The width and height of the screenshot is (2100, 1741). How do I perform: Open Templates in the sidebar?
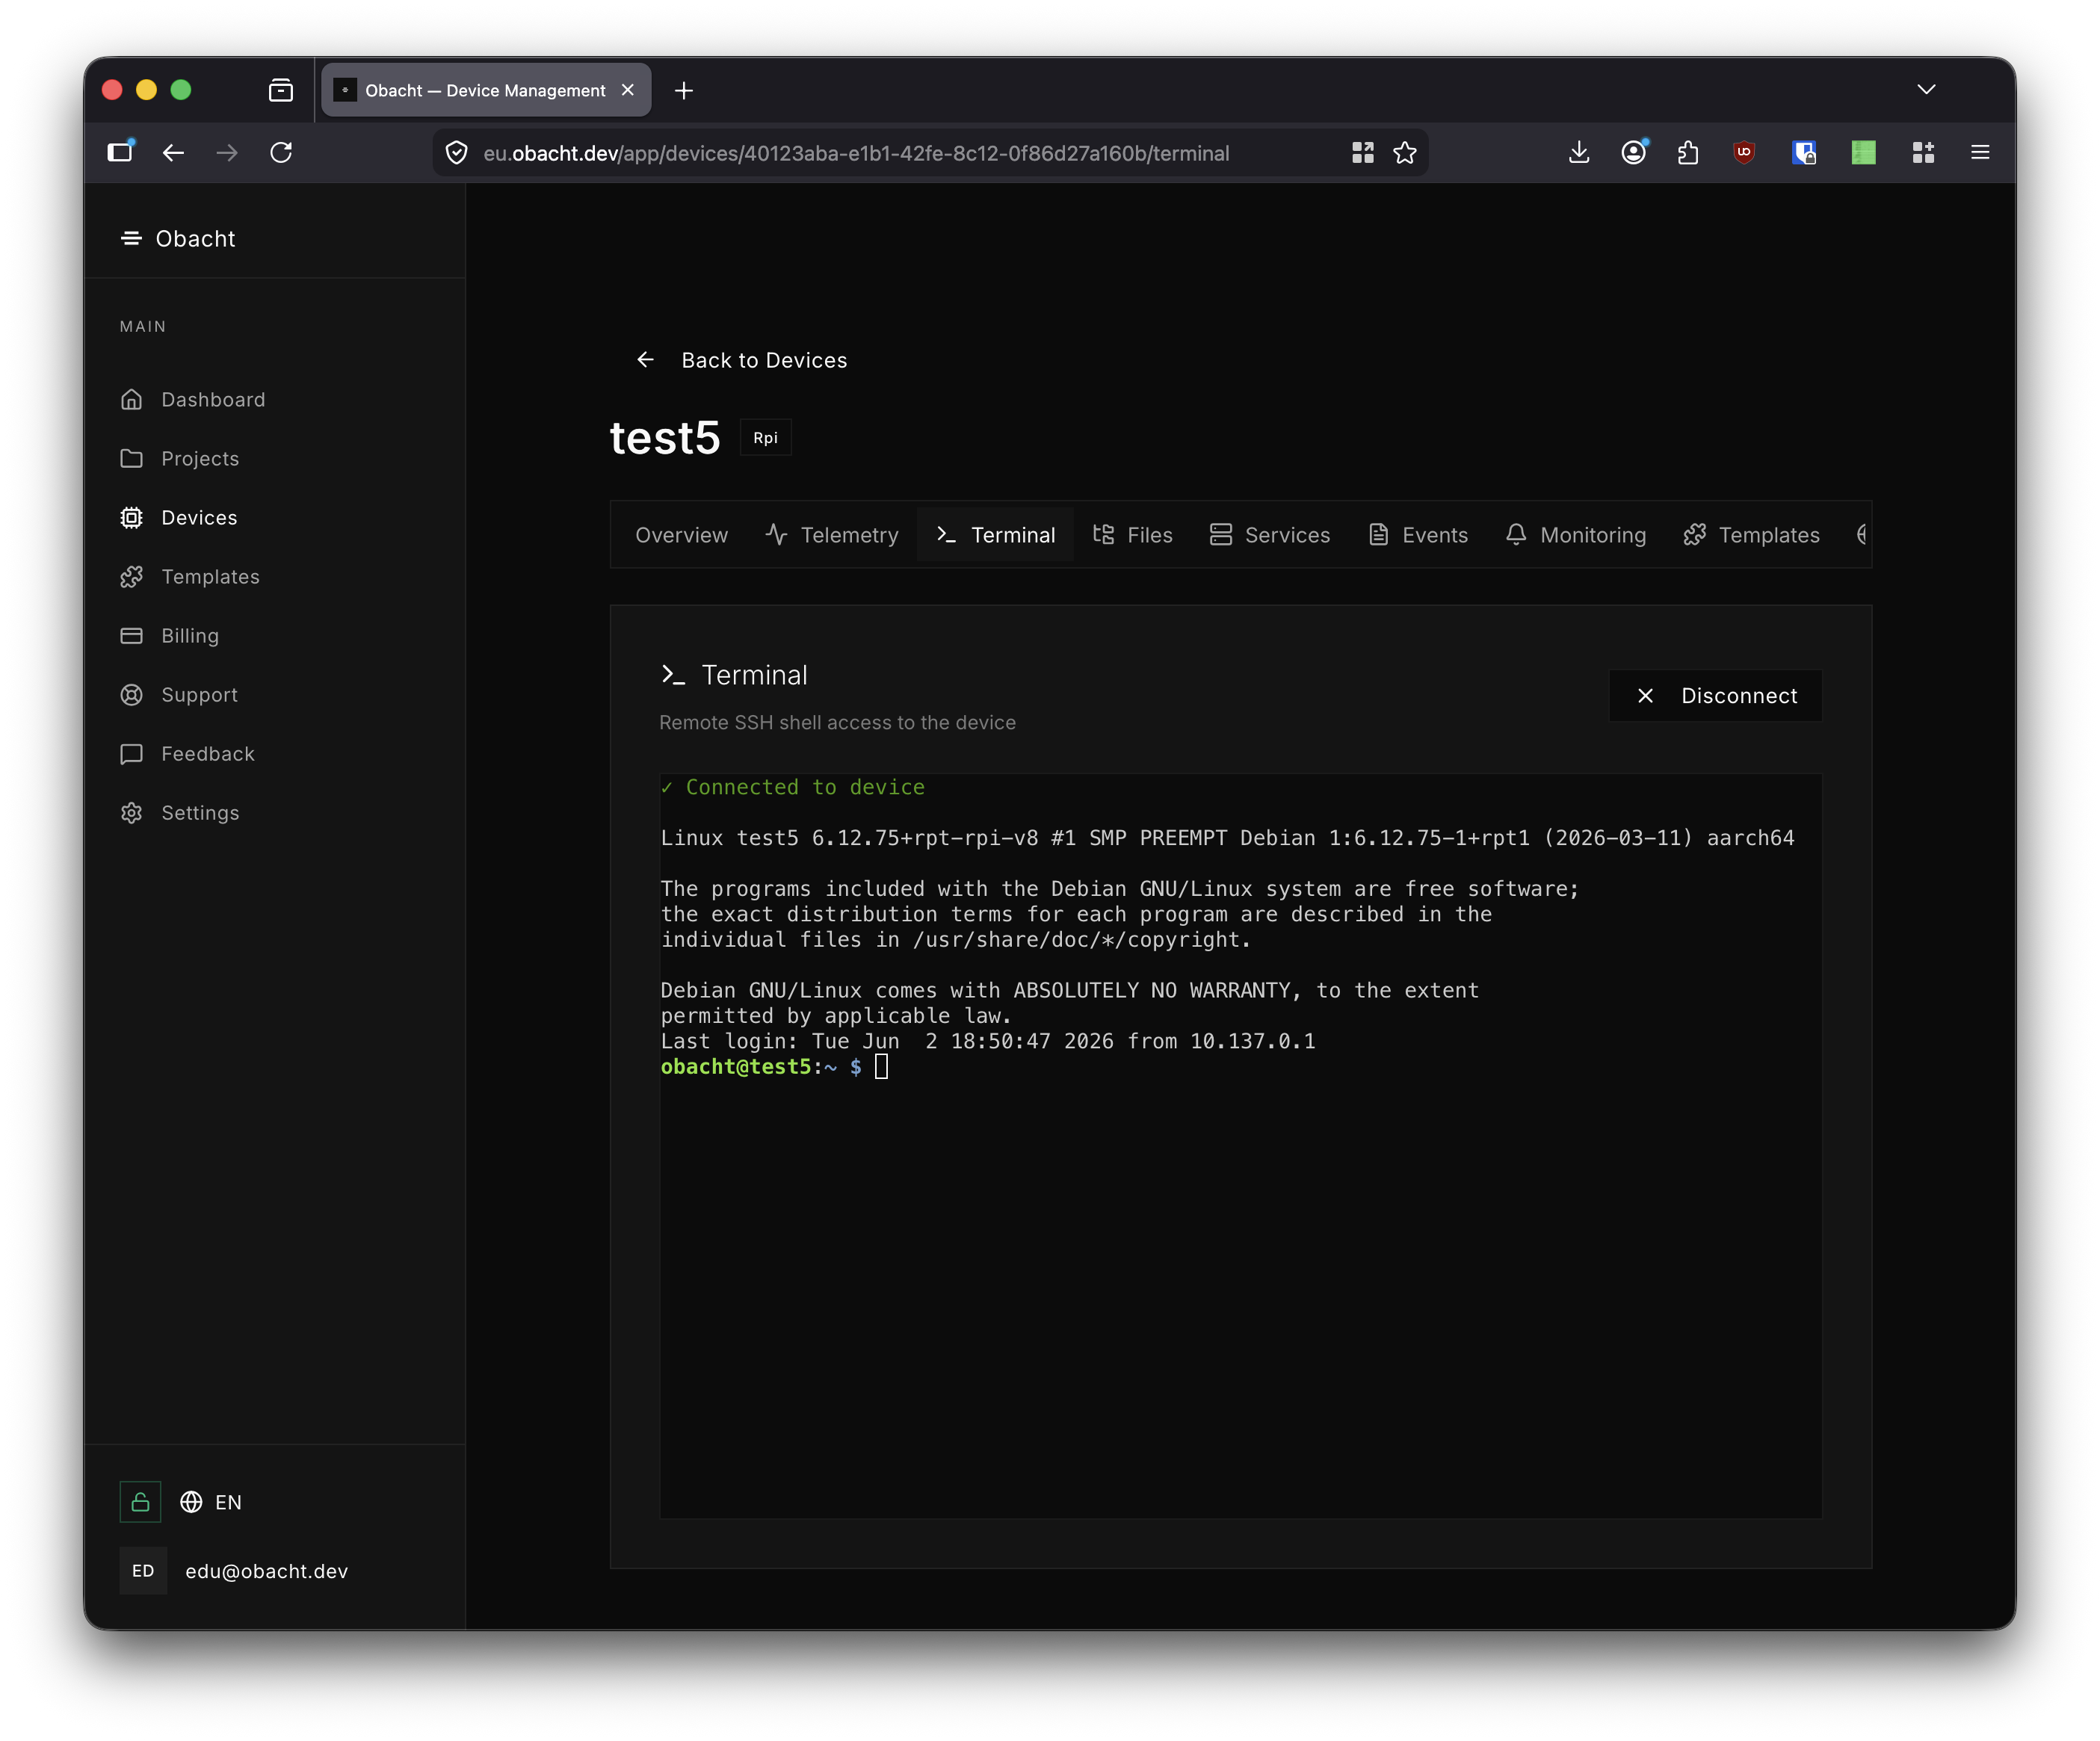click(190, 576)
